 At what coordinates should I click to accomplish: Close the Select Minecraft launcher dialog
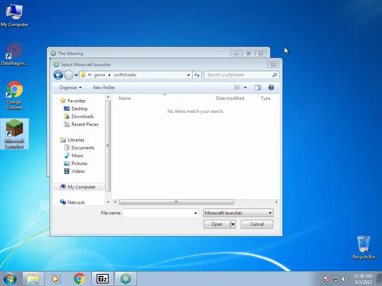coord(273,65)
